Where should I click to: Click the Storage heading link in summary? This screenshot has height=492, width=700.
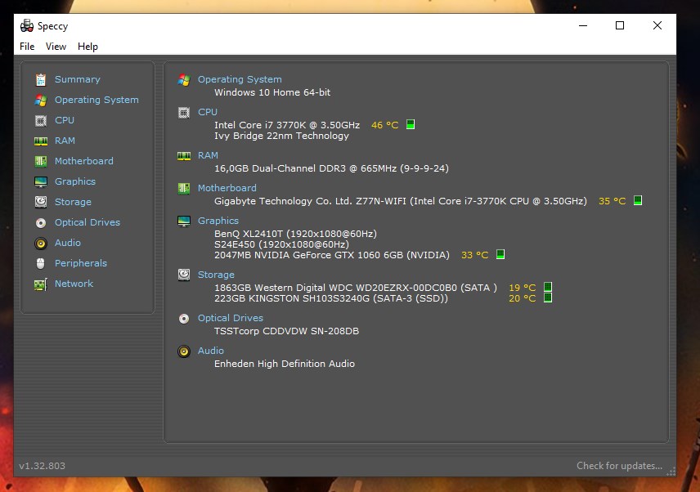pos(216,275)
